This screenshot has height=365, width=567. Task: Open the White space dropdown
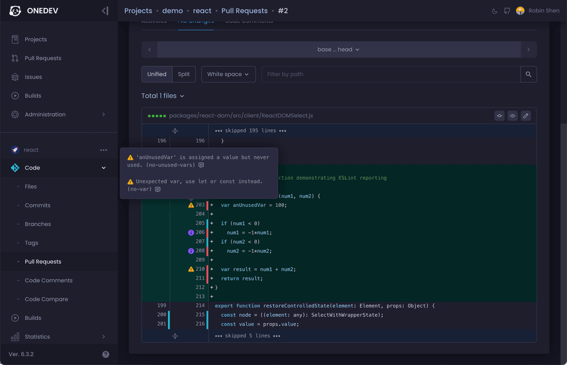pos(228,74)
